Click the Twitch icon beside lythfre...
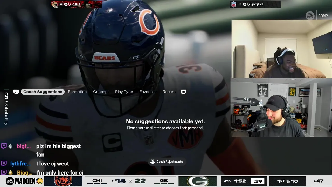This screenshot has height=187, width=332. [4, 164]
